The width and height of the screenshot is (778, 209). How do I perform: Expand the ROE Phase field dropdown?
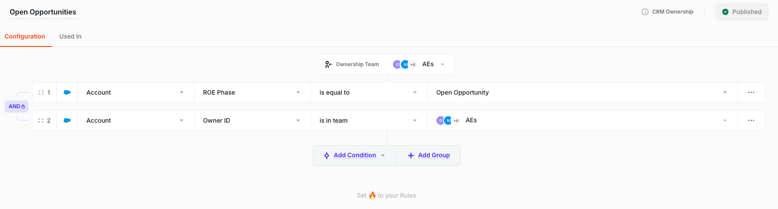pyautogui.click(x=252, y=92)
